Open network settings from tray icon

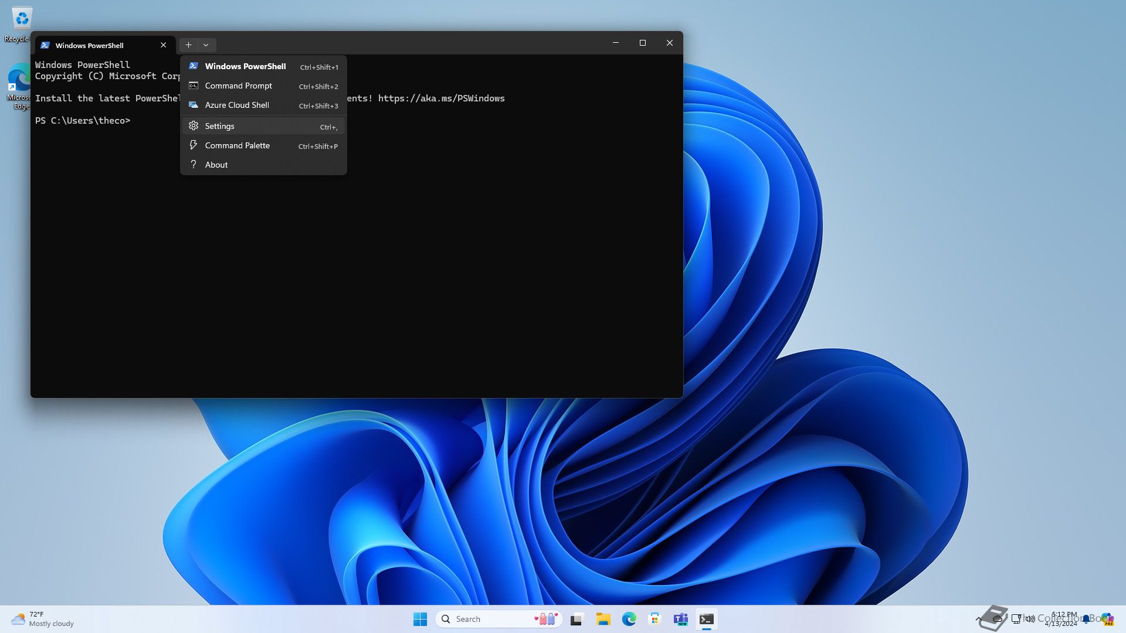[x=1016, y=619]
